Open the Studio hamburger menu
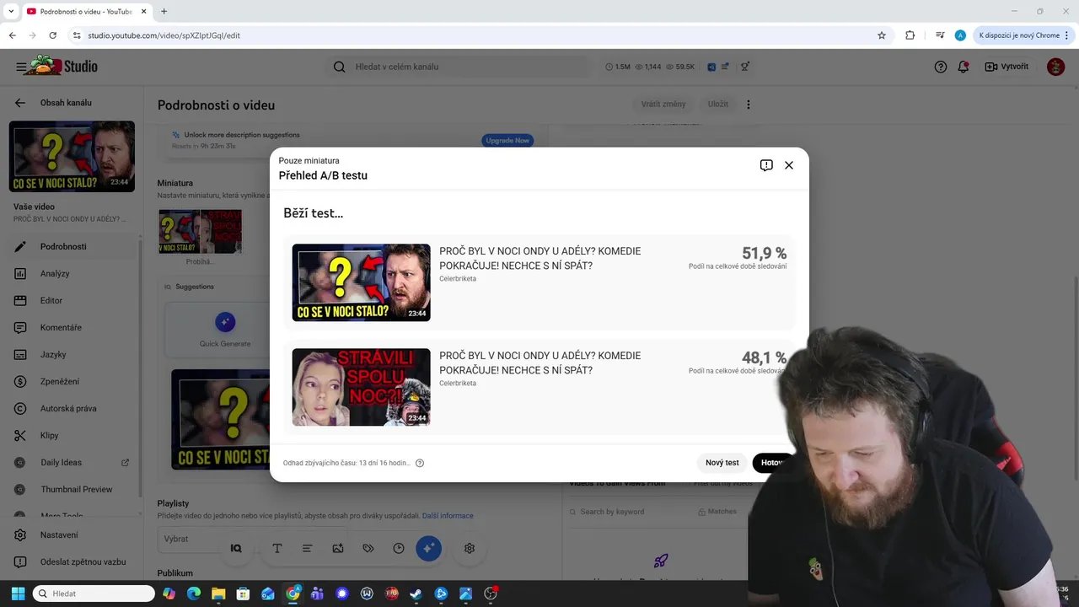This screenshot has width=1079, height=607. pyautogui.click(x=21, y=67)
